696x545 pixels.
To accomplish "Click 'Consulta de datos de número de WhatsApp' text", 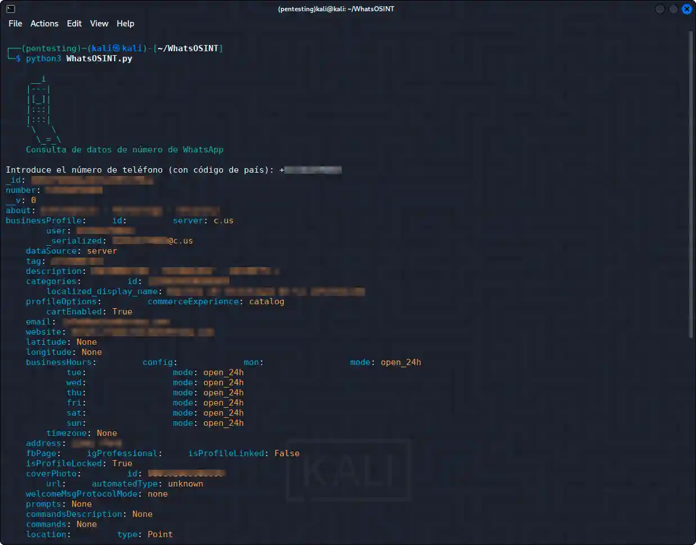I will [124, 150].
